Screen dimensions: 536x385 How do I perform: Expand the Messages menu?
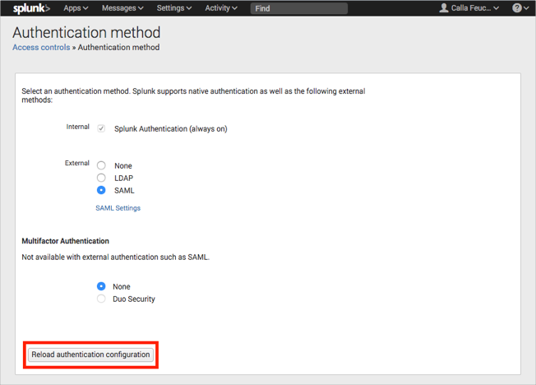tap(122, 8)
